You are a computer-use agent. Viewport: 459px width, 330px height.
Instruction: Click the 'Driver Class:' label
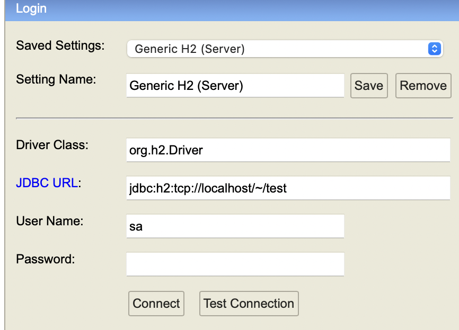(x=52, y=145)
